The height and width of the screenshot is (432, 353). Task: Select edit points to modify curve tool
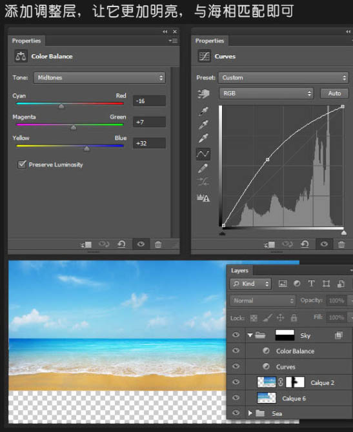(x=203, y=154)
